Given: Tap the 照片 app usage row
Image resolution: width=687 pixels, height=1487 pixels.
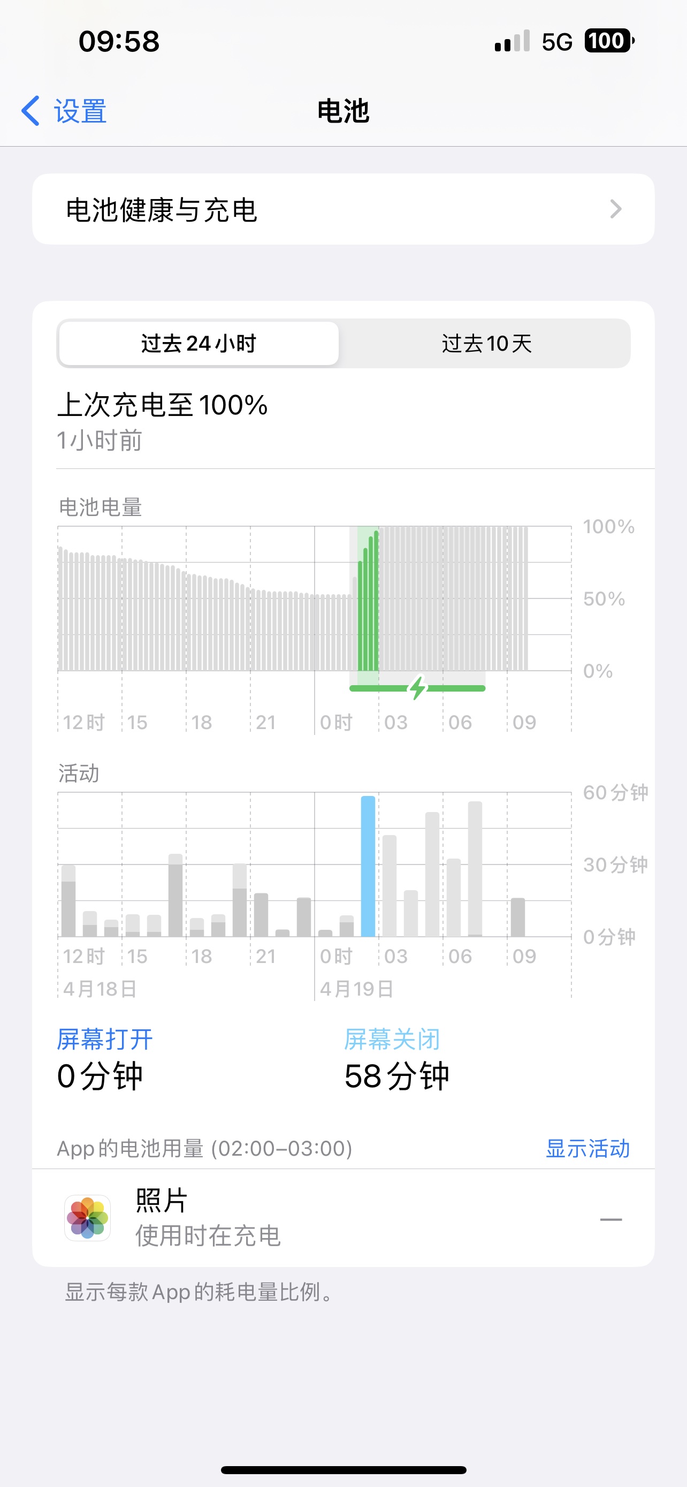Looking at the screenshot, I should [343, 1218].
